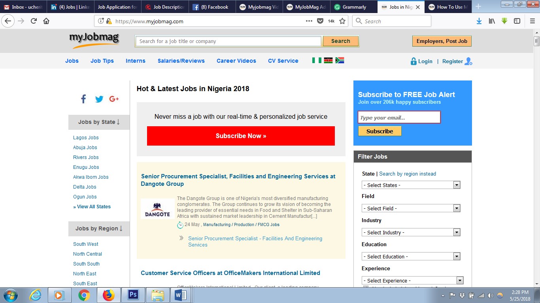Click Search by region instead link

tap(408, 174)
